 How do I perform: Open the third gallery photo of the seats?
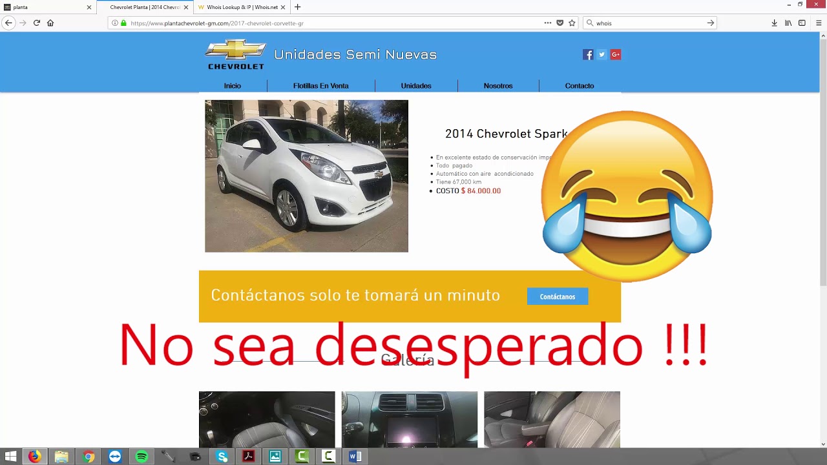tap(552, 419)
